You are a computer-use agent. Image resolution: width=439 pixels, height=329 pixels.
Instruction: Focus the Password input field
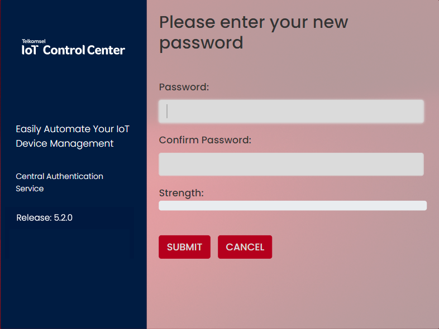[x=291, y=112]
